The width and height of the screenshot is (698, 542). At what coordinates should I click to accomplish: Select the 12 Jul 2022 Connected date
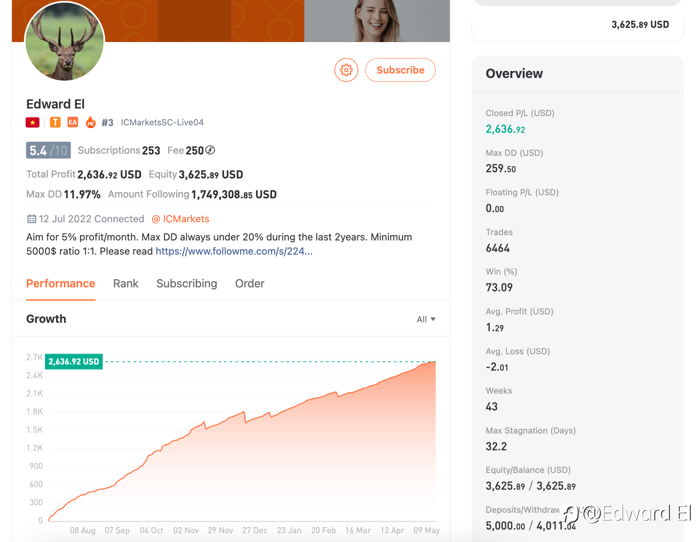[91, 219]
